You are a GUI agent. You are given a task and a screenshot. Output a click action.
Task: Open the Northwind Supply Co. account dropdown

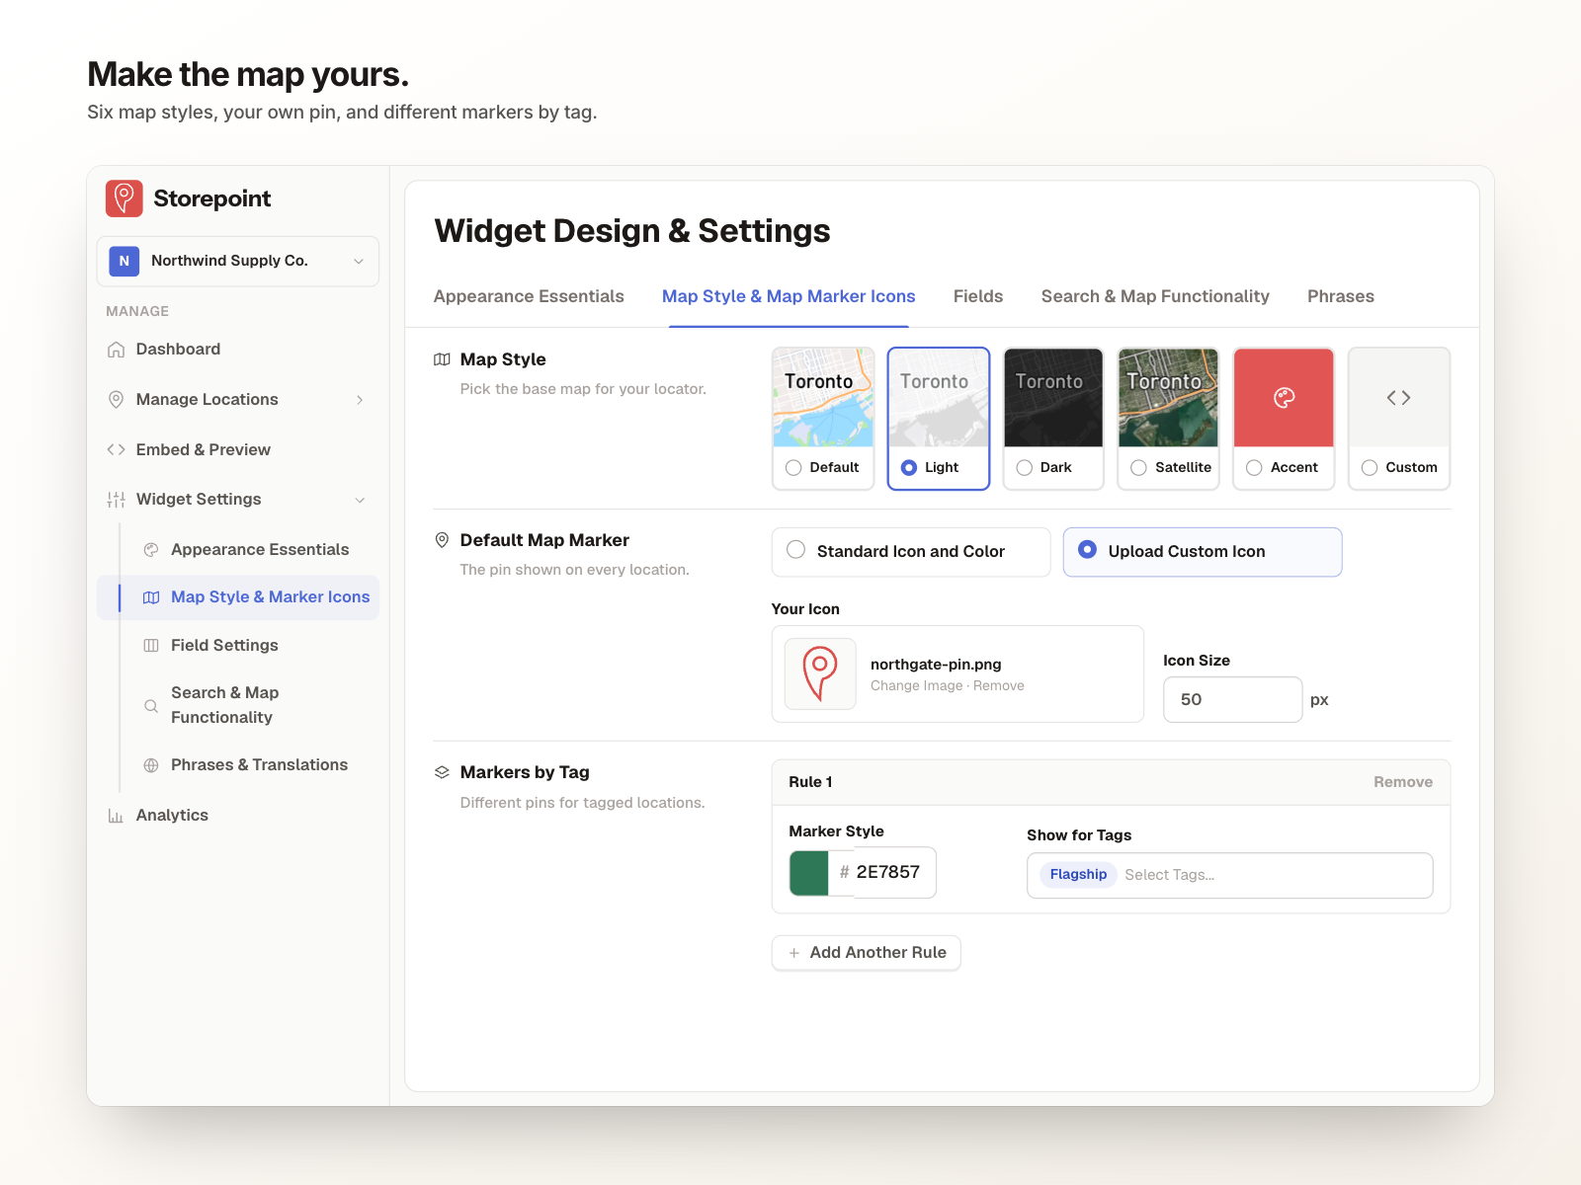[238, 262]
